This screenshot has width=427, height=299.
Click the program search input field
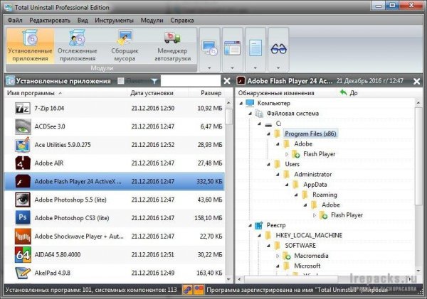tap(190, 81)
